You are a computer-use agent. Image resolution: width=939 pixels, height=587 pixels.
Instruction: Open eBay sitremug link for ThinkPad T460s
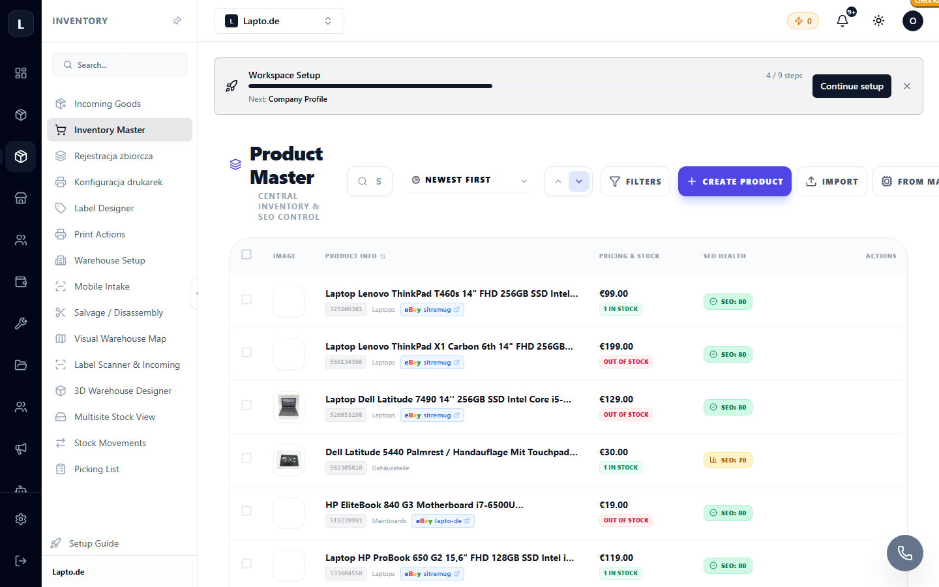[432, 310]
